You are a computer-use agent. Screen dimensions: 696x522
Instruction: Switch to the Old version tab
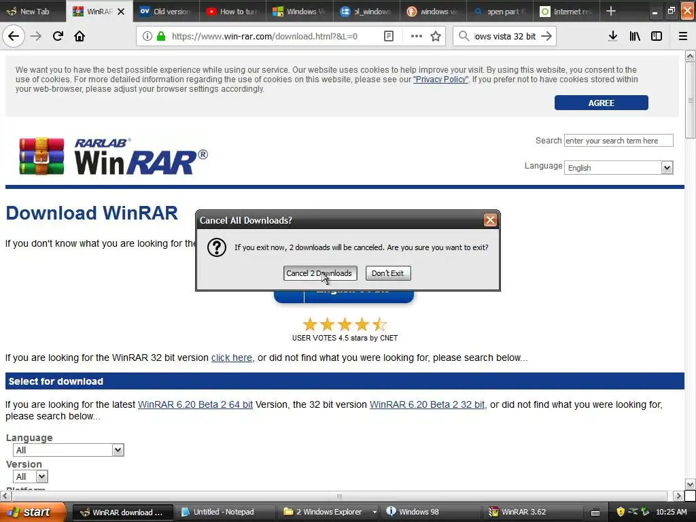[x=166, y=12]
